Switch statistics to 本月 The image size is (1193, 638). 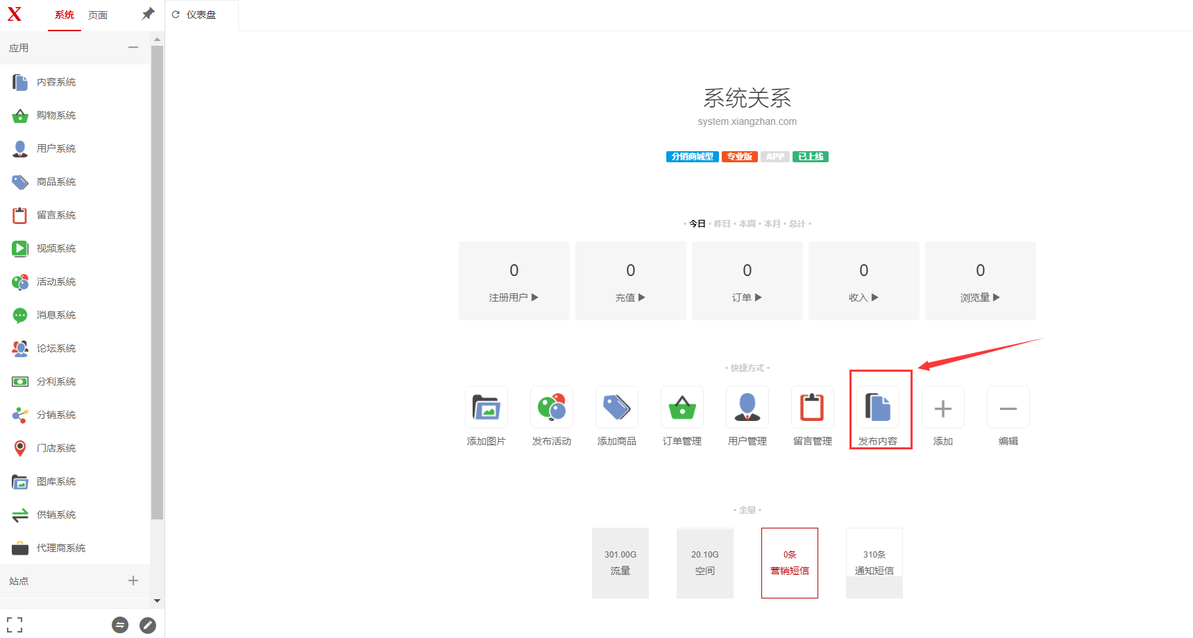pos(772,224)
